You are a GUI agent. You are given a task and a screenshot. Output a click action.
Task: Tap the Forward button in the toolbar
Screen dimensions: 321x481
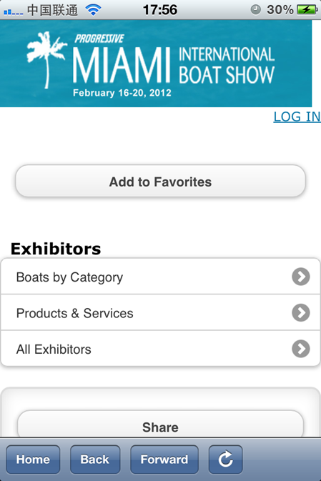[x=164, y=460]
